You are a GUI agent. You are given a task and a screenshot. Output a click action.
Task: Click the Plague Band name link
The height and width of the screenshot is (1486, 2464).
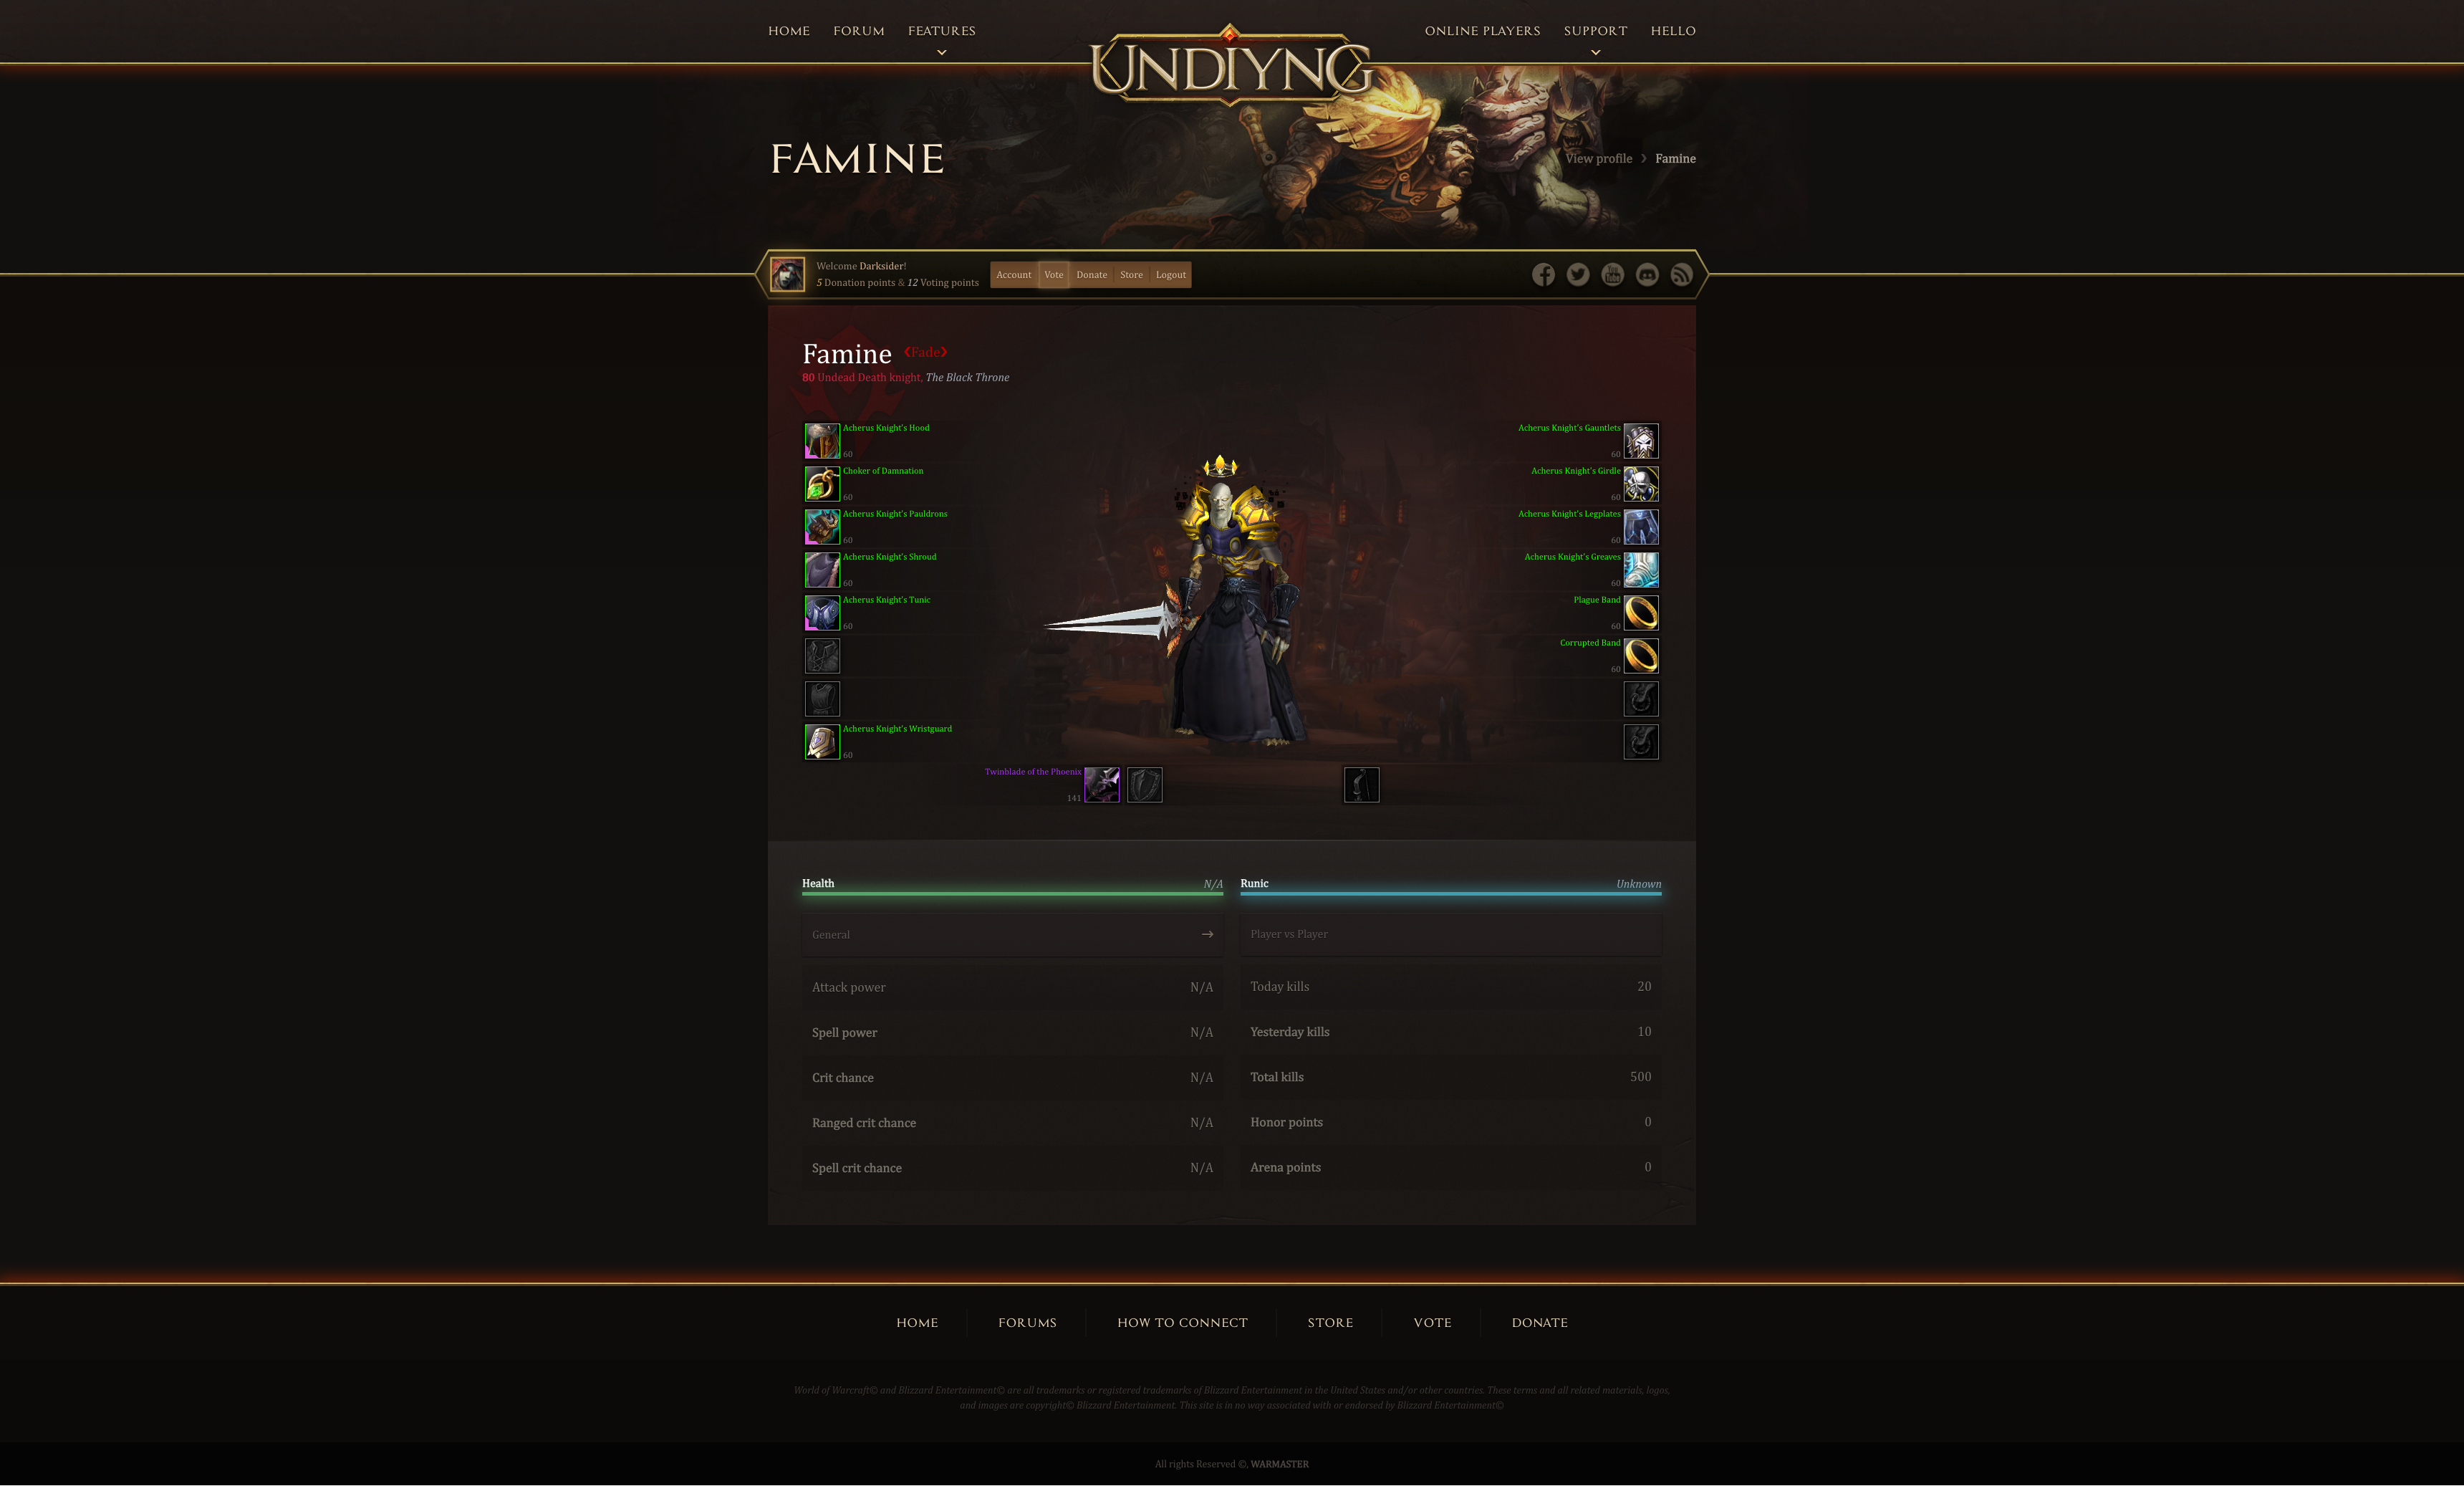click(x=1597, y=600)
